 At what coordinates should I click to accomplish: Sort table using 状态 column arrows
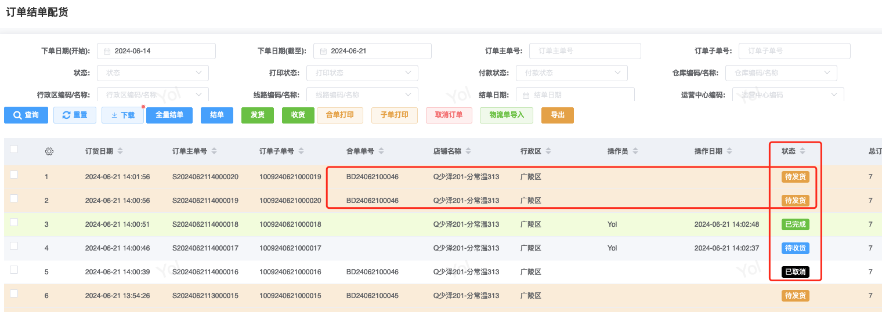[x=803, y=151]
